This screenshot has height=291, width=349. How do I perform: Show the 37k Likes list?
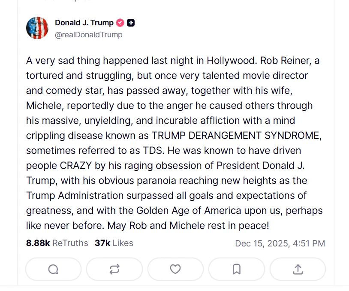tap(114, 243)
